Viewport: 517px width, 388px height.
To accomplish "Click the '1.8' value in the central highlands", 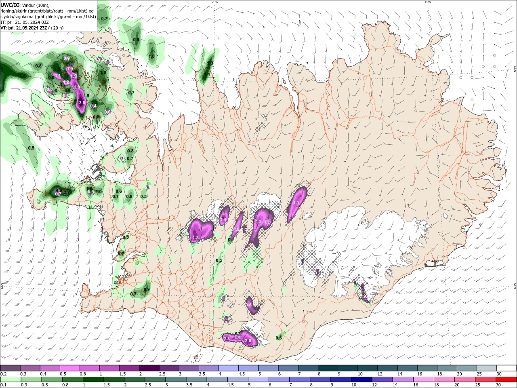I will tap(195, 238).
